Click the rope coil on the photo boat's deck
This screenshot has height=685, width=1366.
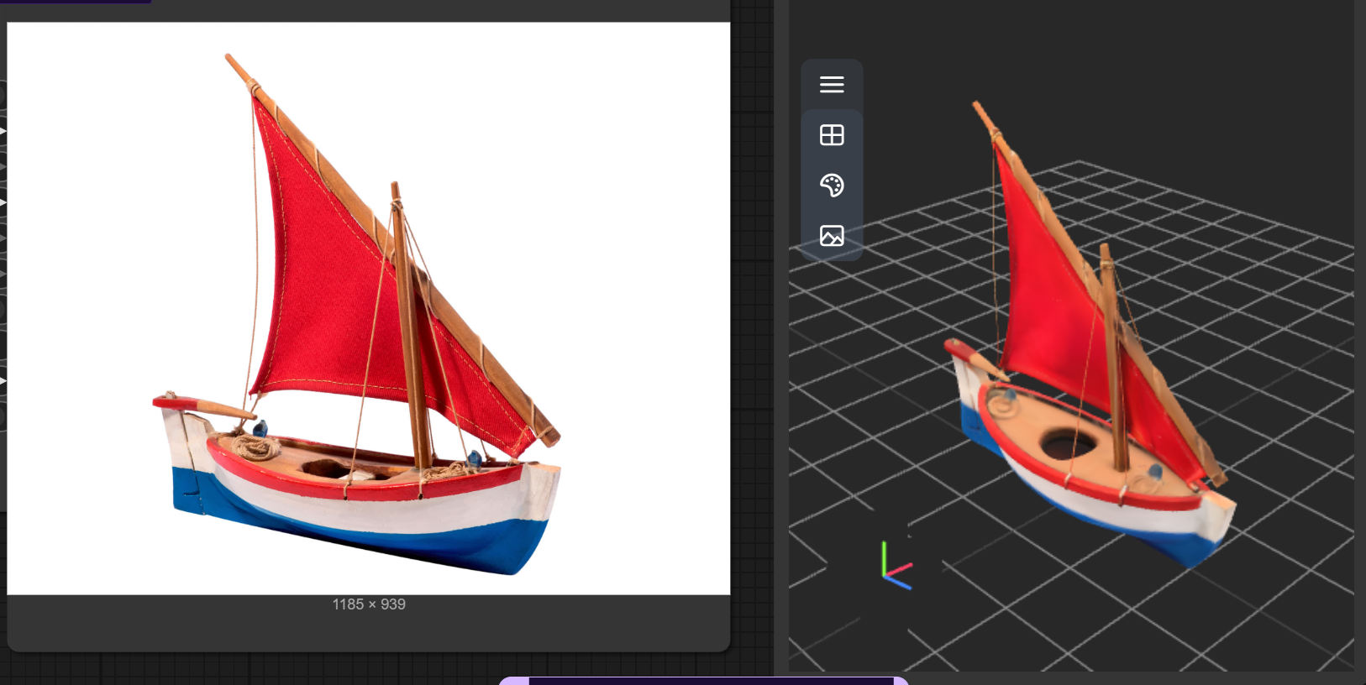[255, 447]
